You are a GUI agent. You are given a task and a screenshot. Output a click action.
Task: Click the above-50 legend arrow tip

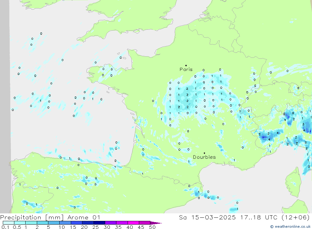(156, 223)
